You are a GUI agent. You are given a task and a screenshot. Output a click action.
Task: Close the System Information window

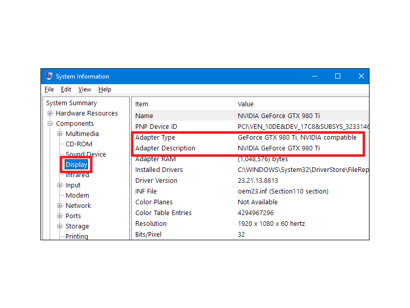(x=361, y=76)
